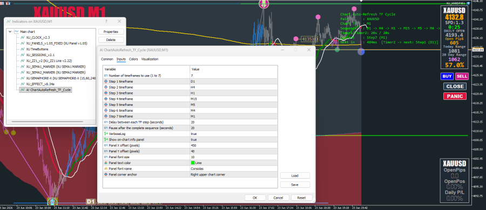The height and width of the screenshot is (210, 486).
Task: Open Step 7 timeframe value M1
Action: (234, 116)
